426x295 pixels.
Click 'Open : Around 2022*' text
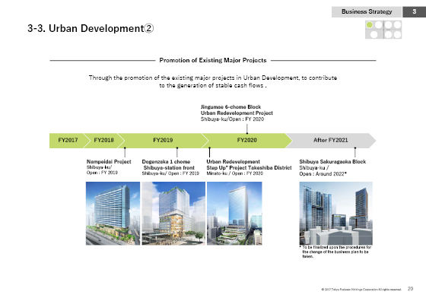click(323, 174)
